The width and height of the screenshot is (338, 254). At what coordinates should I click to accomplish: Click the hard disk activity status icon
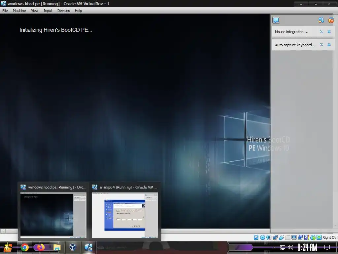256,237
